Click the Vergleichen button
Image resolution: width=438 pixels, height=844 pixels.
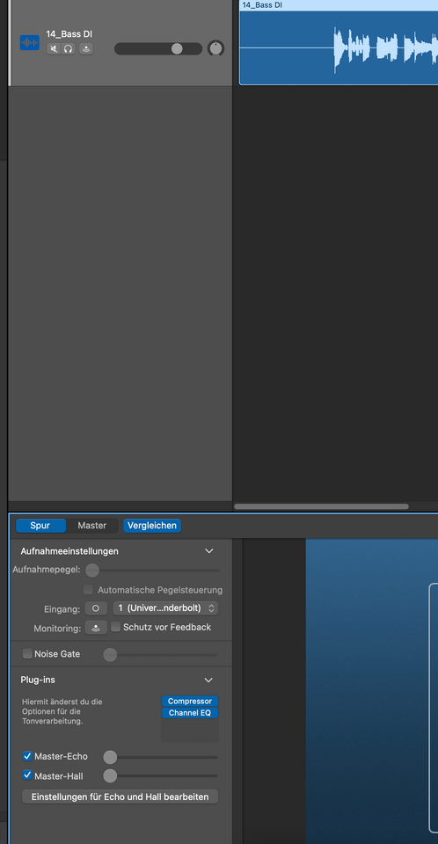pos(152,526)
